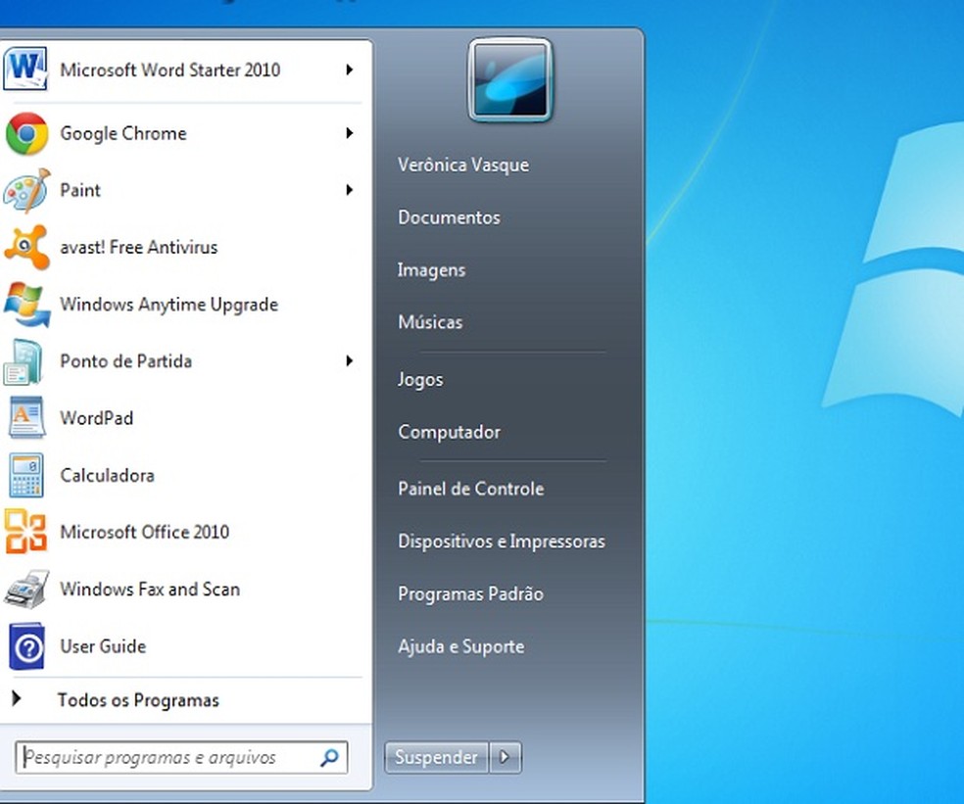The height and width of the screenshot is (804, 964).
Task: Click the Microsoft Office 2010 icon
Action: [25, 532]
